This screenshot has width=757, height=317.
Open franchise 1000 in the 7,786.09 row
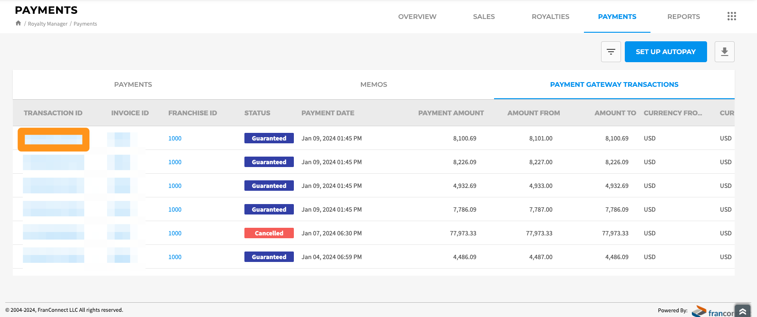175,210
